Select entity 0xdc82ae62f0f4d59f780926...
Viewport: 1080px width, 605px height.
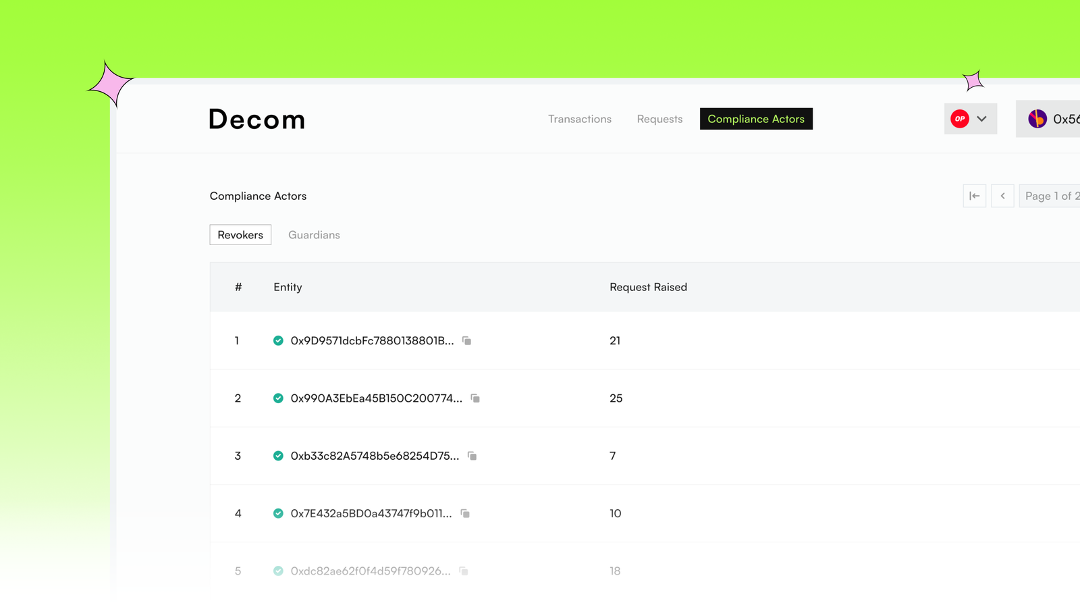click(x=371, y=571)
